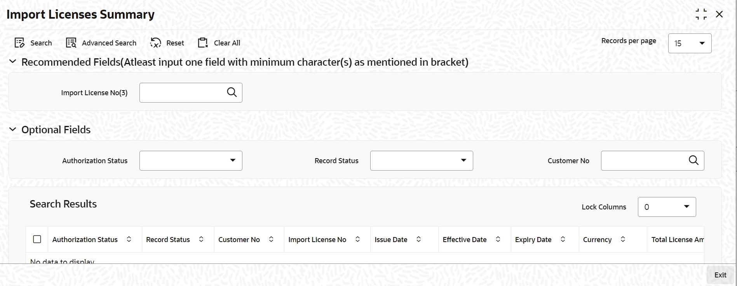Click the Reset icon
The width and height of the screenshot is (737, 286).
click(155, 43)
